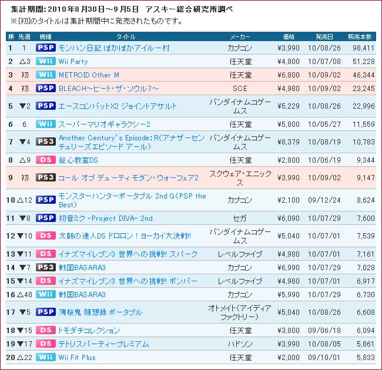
Task: Open the Wii Party title link
Action: pos(73,62)
